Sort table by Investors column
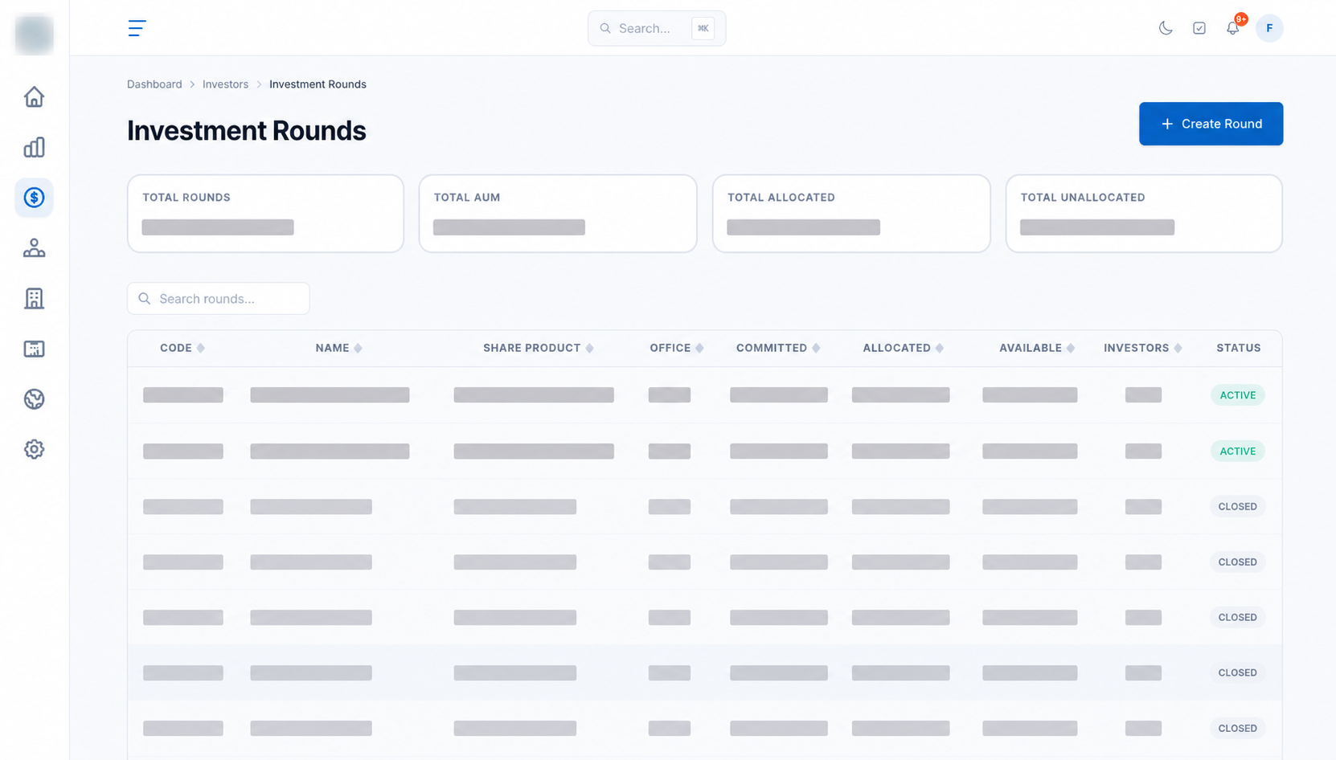Viewport: 1336px width, 760px height. (1143, 348)
